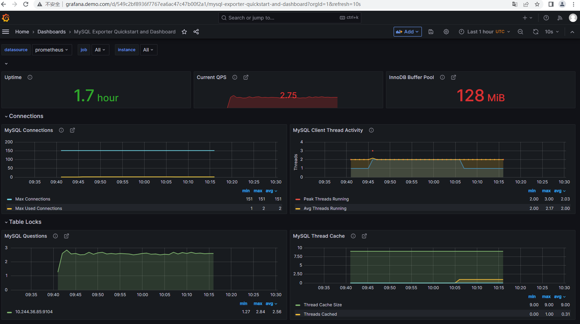Viewport: 580px width, 324px height.
Task: Expand the collapsed row chevron below variables
Action: (x=6, y=64)
